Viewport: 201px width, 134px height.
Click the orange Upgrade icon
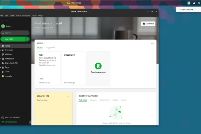pos(3,76)
